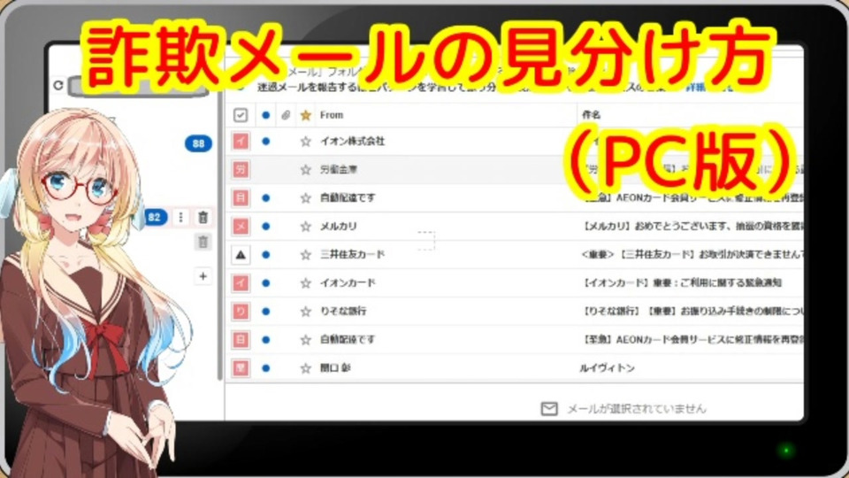Open the message from イオンカード
The width and height of the screenshot is (849, 478).
pos(348,283)
